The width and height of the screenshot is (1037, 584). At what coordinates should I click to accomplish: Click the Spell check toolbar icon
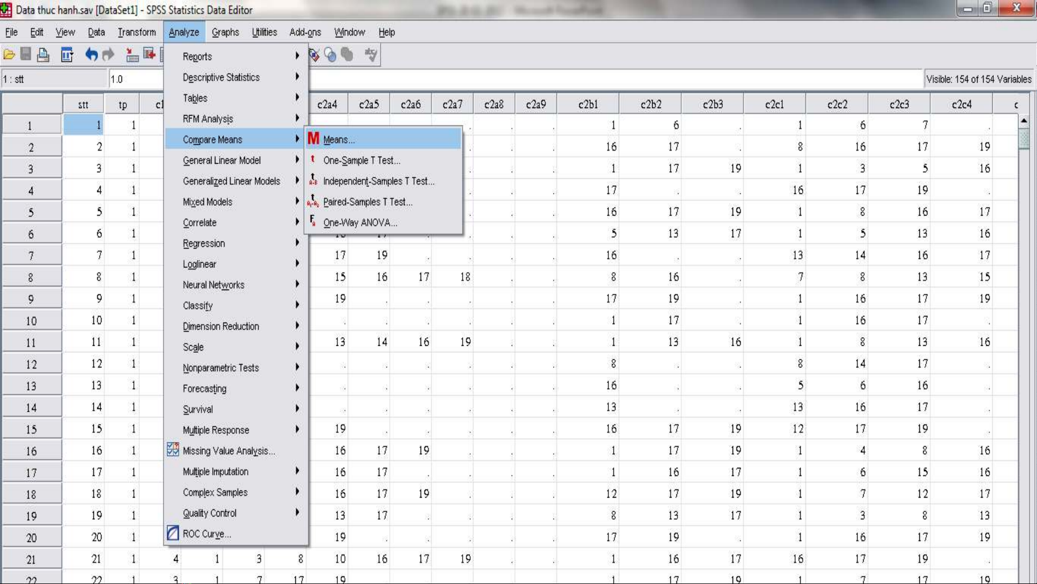pyautogui.click(x=371, y=55)
